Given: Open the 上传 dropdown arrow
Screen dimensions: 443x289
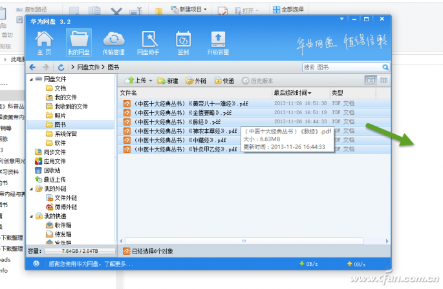Looking at the screenshot, I should (x=151, y=81).
